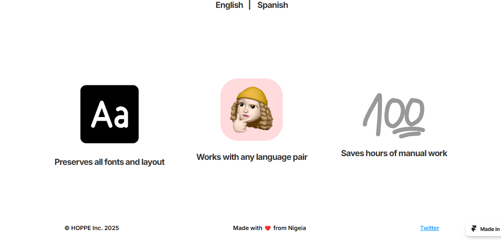501x240 pixels.
Task: Click the black Aa fonts icon
Action: click(x=110, y=114)
